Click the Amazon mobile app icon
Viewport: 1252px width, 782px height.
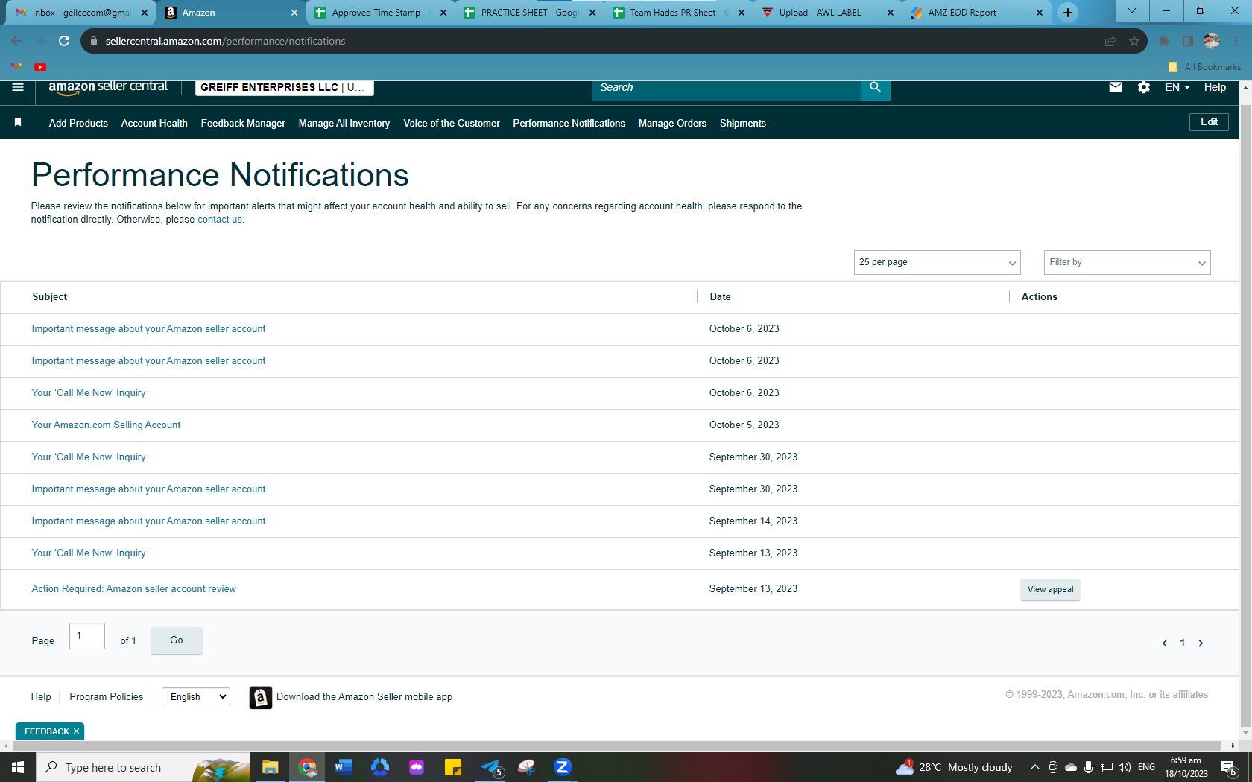pos(260,697)
